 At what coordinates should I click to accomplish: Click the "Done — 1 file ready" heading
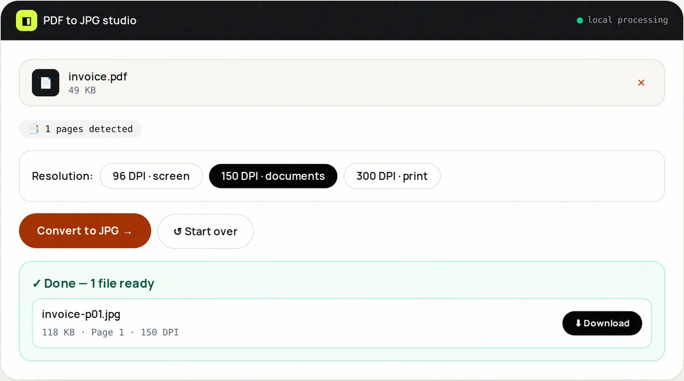click(x=93, y=283)
